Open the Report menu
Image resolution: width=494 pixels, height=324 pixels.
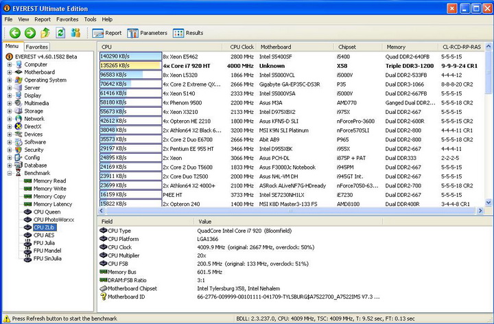43,19
